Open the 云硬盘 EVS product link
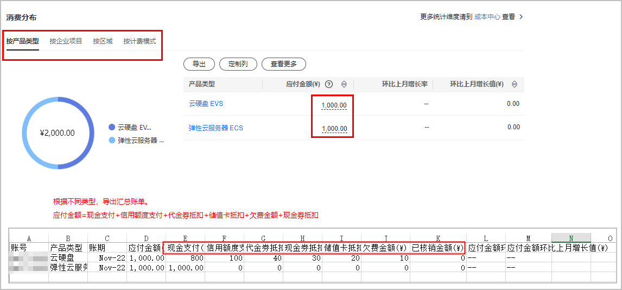 (x=206, y=103)
